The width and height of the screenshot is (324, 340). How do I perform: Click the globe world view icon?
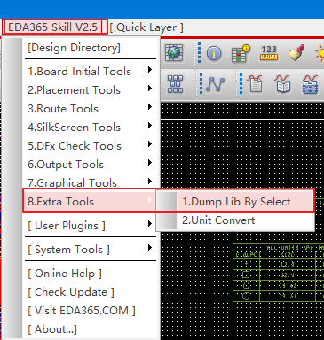pos(174,53)
